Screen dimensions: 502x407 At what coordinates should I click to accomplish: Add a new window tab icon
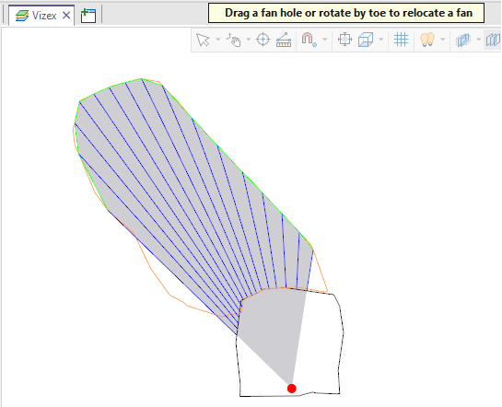tap(88, 16)
